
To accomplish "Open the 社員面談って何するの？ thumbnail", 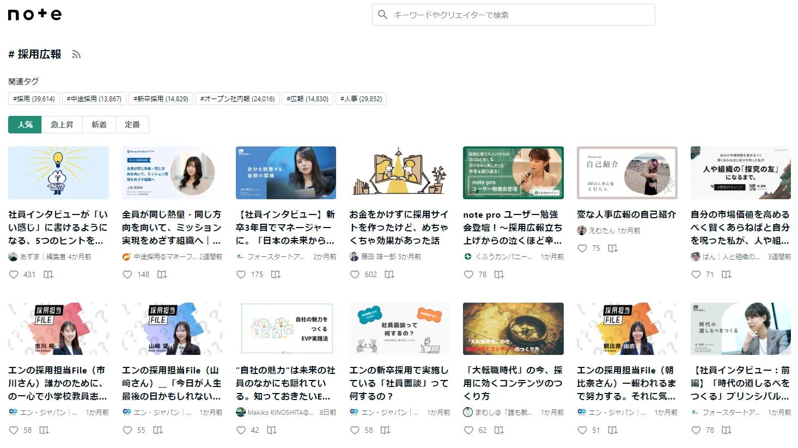I will point(400,329).
